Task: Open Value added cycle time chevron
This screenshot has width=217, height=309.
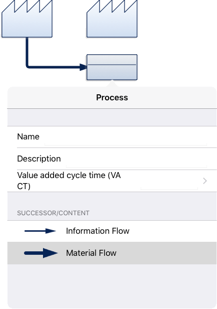Action: click(205, 181)
